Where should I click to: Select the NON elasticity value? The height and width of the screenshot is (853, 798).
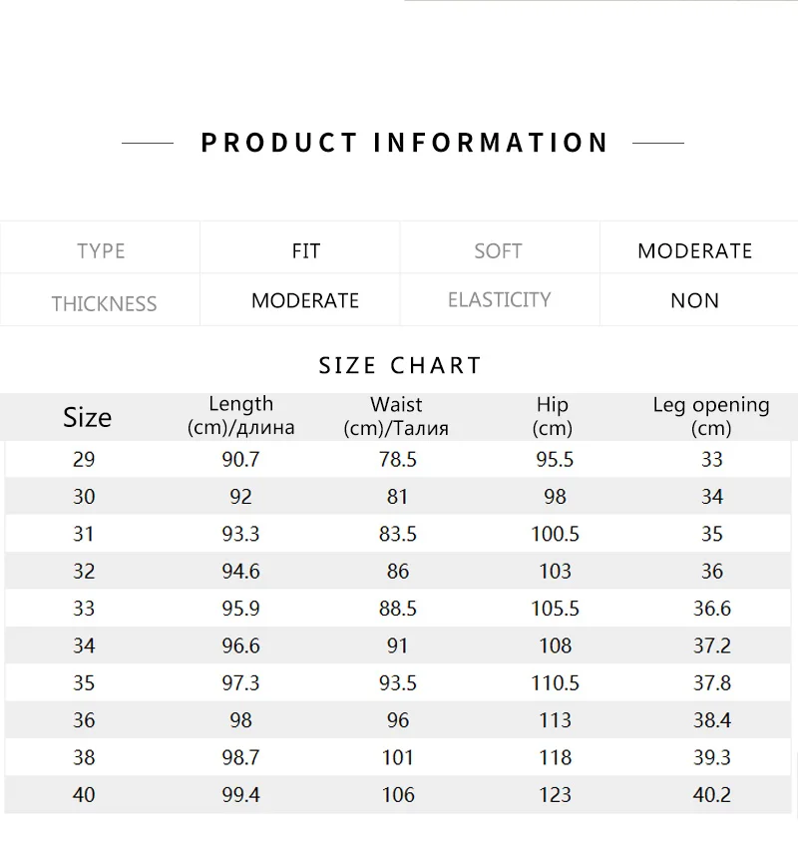click(694, 301)
